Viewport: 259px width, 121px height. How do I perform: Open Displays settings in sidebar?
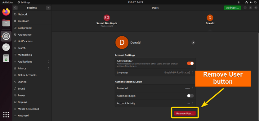pos(32,102)
